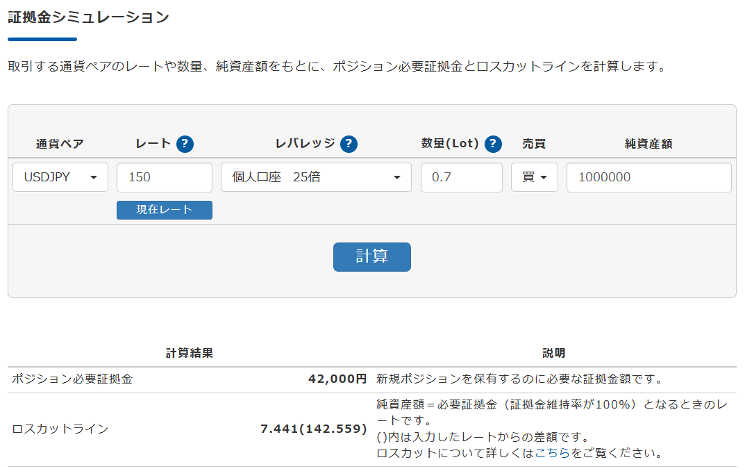
Task: Click the ポジション必要証拠金 row label
Action: (x=72, y=379)
